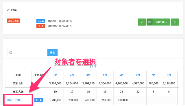Open employee 相沢 仁華
The width and height of the screenshot is (185, 106).
(x=14, y=100)
